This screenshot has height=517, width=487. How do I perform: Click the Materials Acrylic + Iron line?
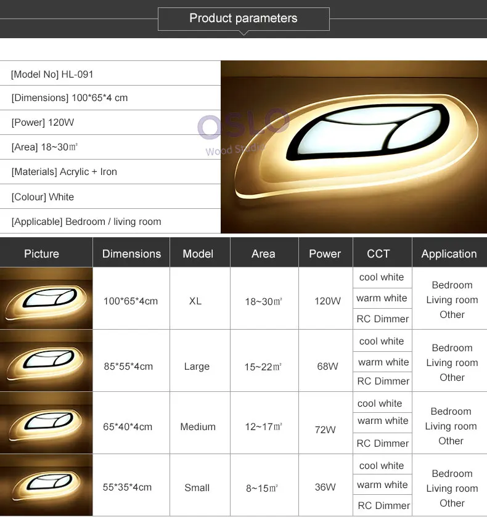point(110,172)
